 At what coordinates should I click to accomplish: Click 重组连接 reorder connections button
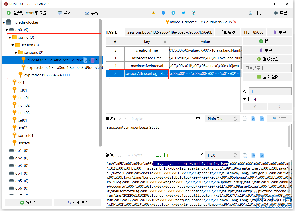click(x=78, y=202)
